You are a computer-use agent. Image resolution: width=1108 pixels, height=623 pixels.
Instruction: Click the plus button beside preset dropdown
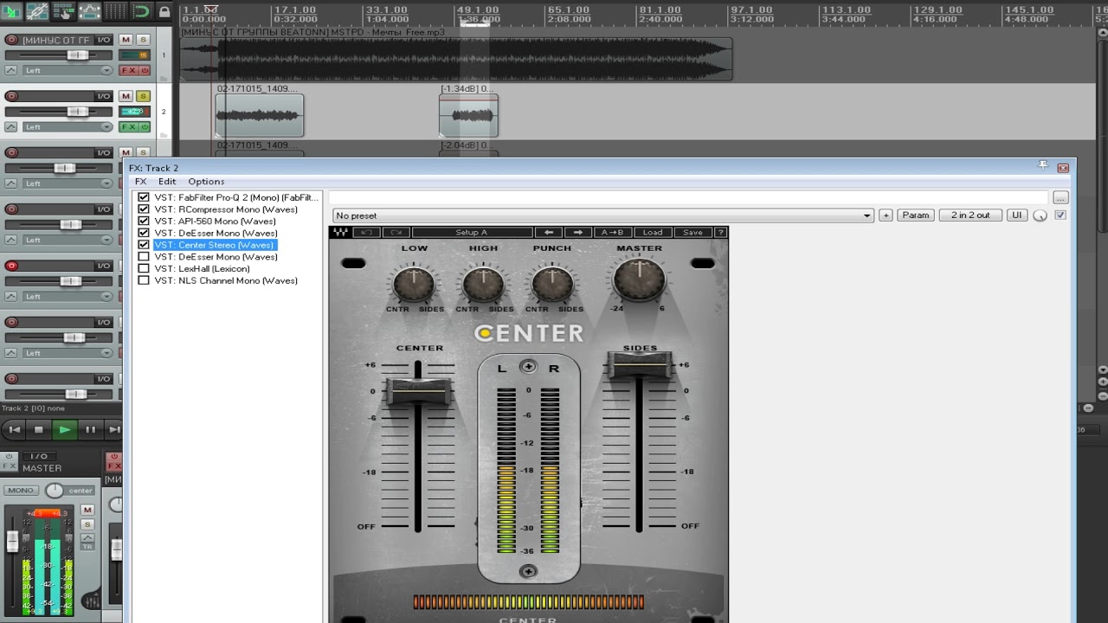[x=886, y=215]
